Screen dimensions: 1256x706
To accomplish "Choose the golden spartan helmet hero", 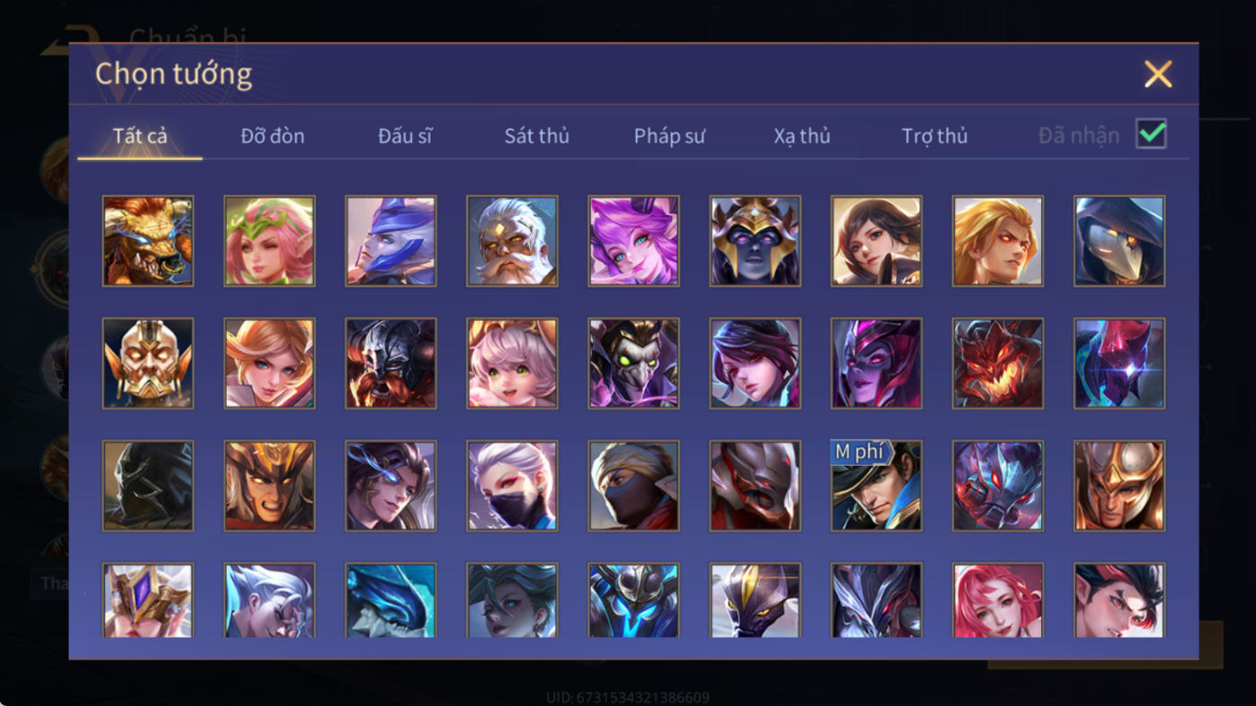I will tap(1119, 486).
